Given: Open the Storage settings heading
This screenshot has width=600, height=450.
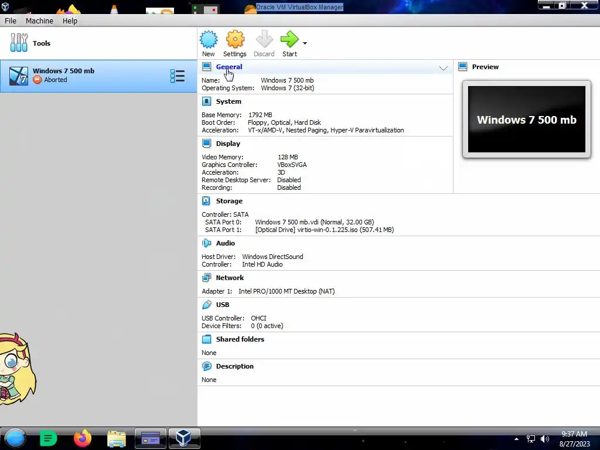Looking at the screenshot, I should tap(229, 201).
